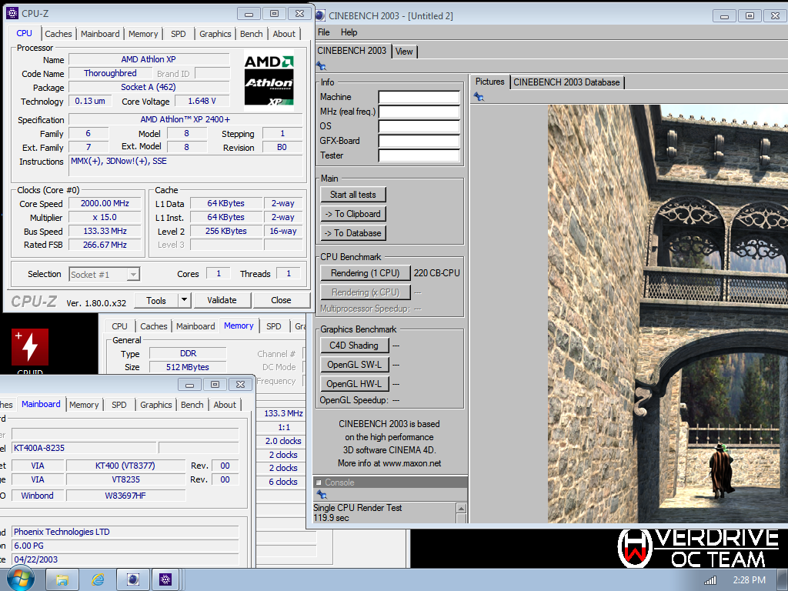The width and height of the screenshot is (788, 591).
Task: Click the Show desktop strip on taskbar
Action: pos(783,580)
